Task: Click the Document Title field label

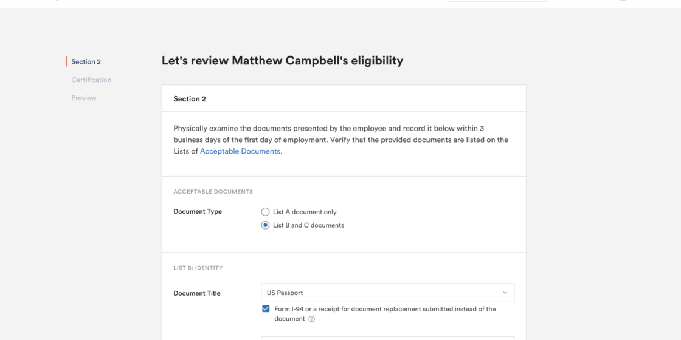Action: click(x=197, y=293)
